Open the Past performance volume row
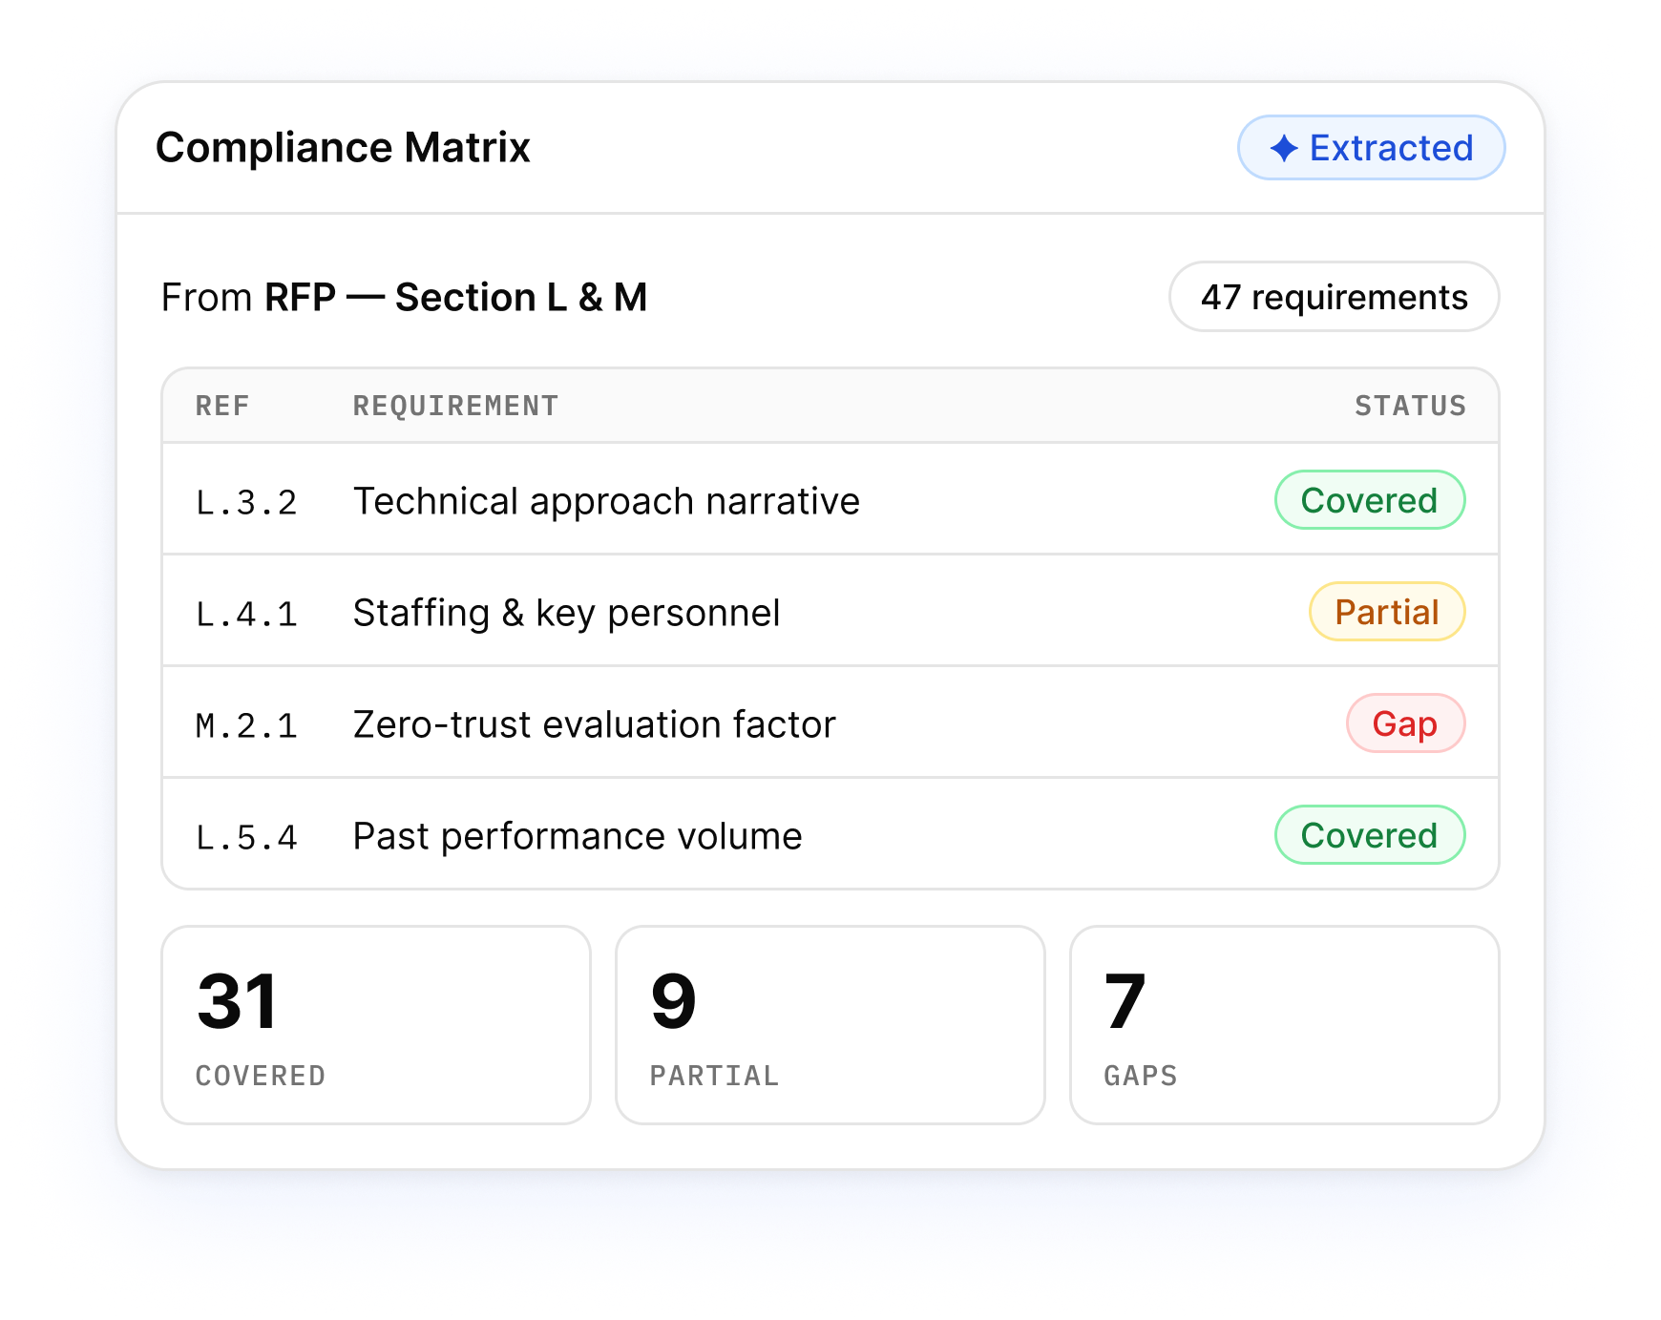 (830, 834)
